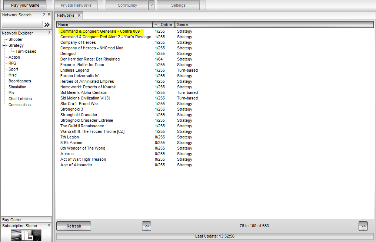This screenshot has height=242, width=376.
Task: Select Europa Universalis IV network
Action: click(79, 76)
